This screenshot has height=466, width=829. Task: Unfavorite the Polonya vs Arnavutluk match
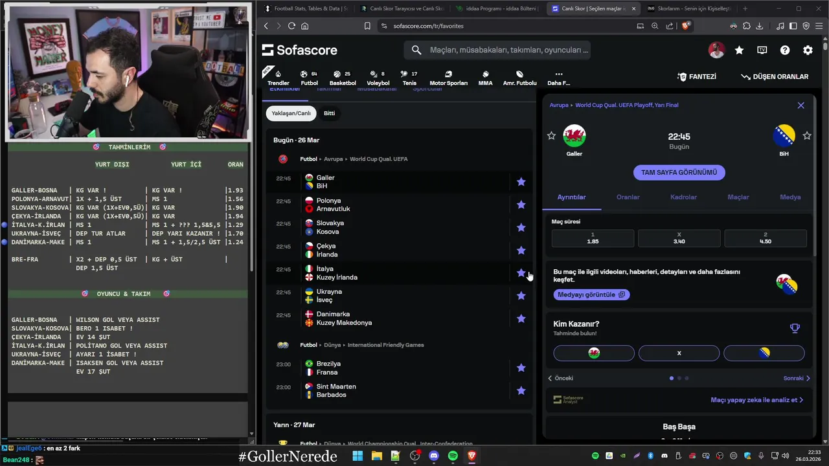[521, 205]
